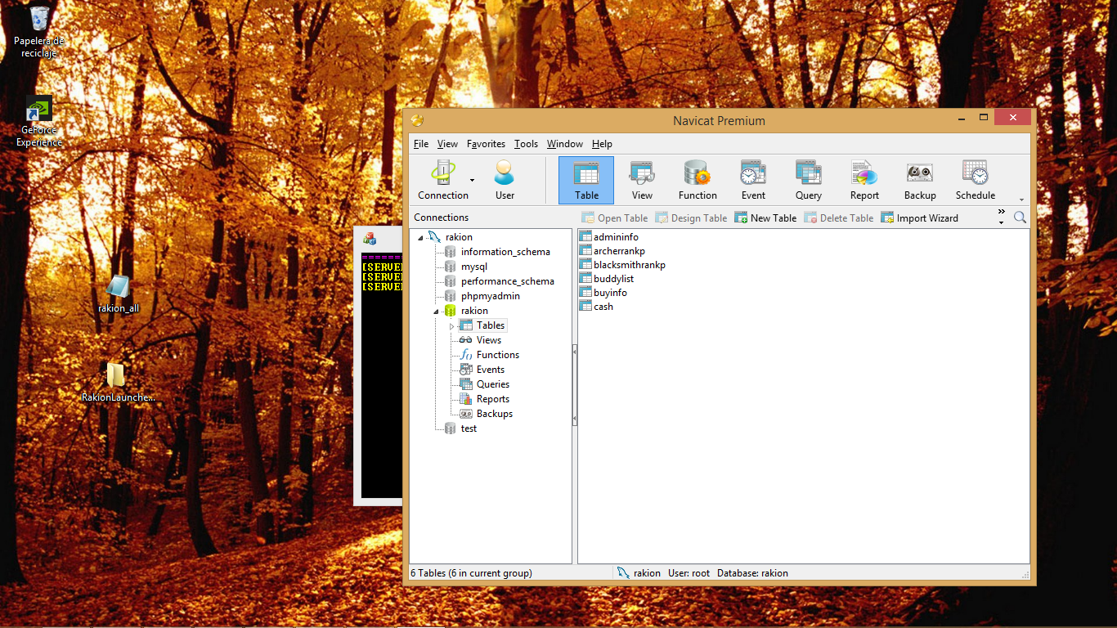Click the search magnifier icon
The image size is (1117, 628).
[x=1020, y=218]
